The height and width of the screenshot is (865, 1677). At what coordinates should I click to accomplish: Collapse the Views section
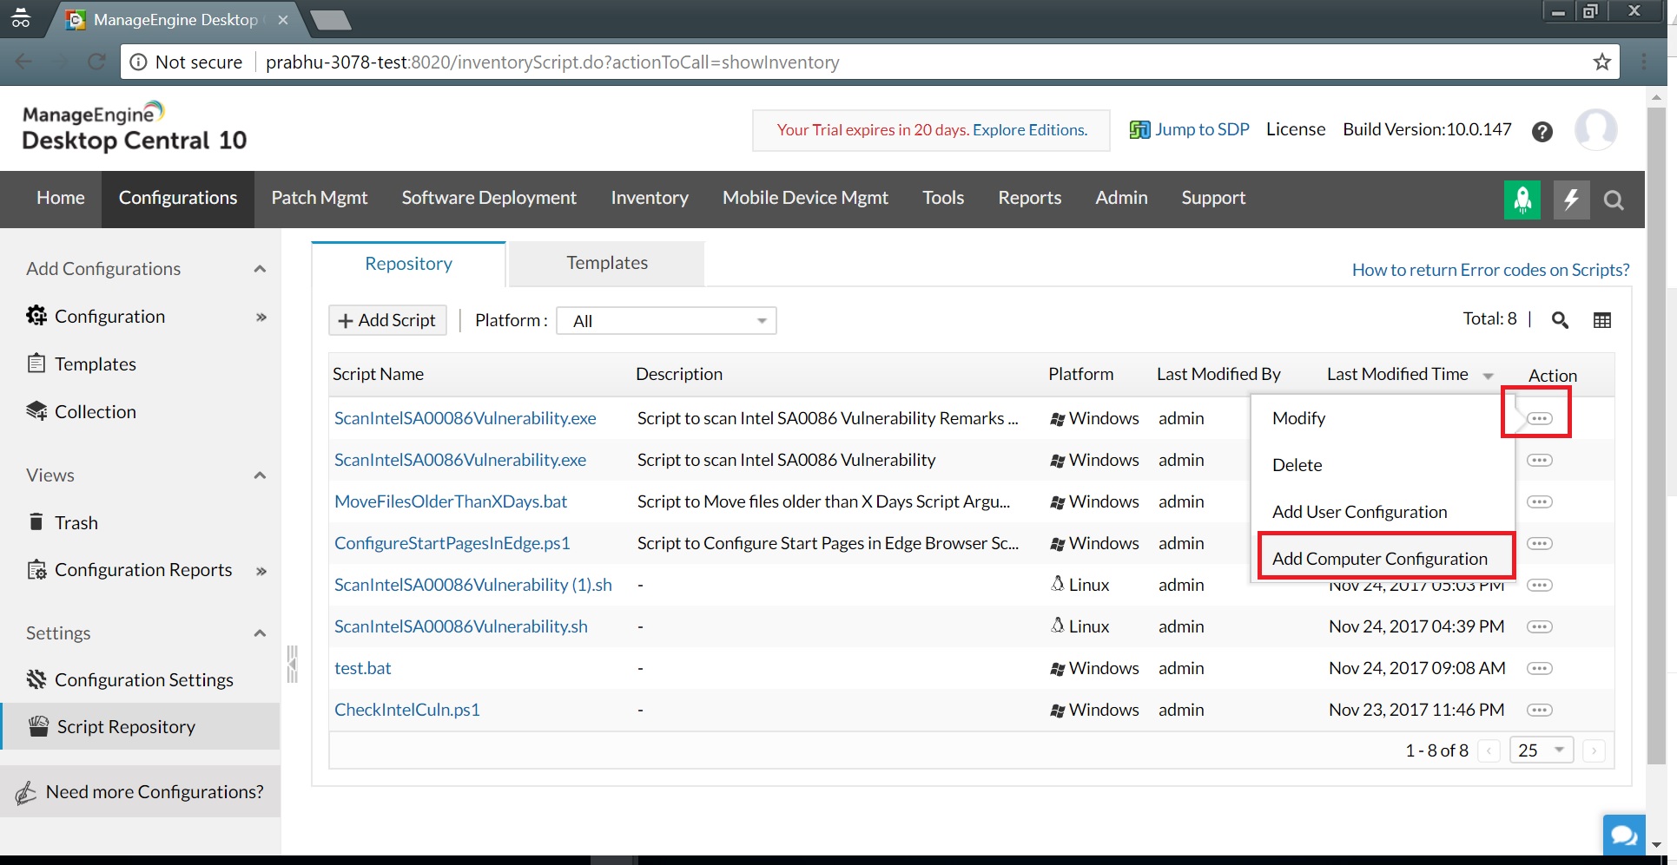[x=260, y=475]
